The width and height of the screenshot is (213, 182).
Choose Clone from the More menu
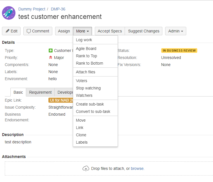click(81, 135)
